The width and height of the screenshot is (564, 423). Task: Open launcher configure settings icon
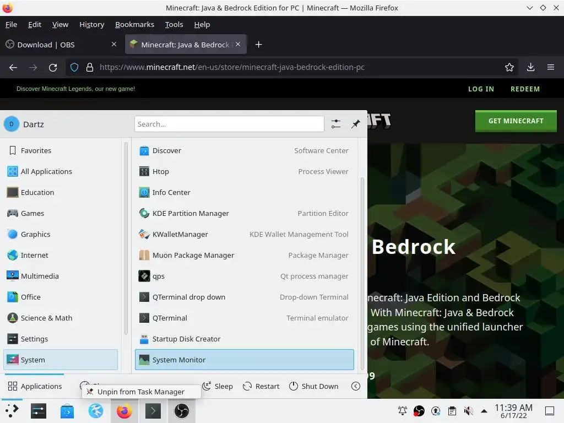point(336,124)
